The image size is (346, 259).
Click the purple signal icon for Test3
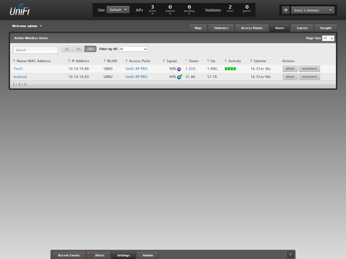click(179, 69)
